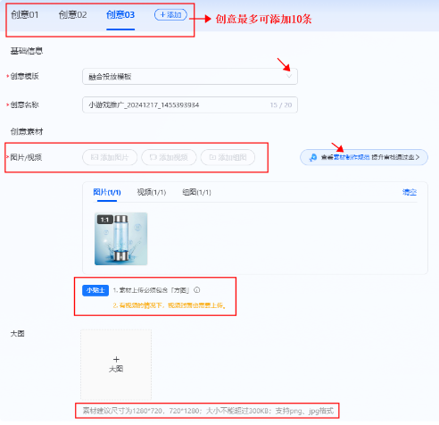The height and width of the screenshot is (425, 439).
Task: Click the 添加图片 button
Action: (x=110, y=157)
